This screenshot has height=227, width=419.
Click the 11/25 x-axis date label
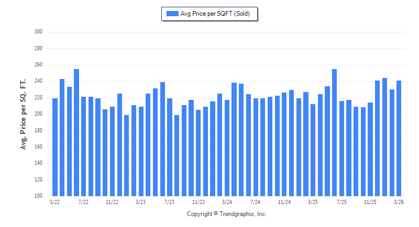point(370,202)
